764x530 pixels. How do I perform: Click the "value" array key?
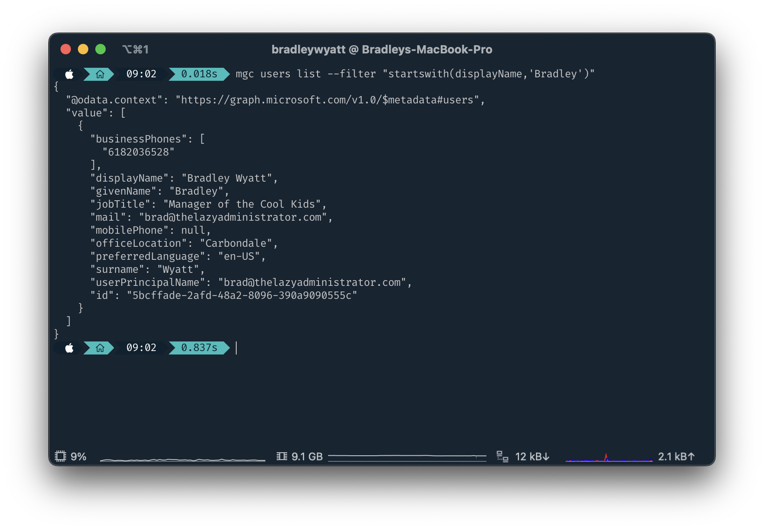pyautogui.click(x=87, y=113)
